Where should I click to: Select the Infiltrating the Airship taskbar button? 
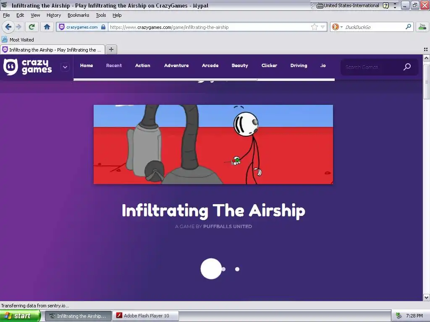pyautogui.click(x=78, y=316)
